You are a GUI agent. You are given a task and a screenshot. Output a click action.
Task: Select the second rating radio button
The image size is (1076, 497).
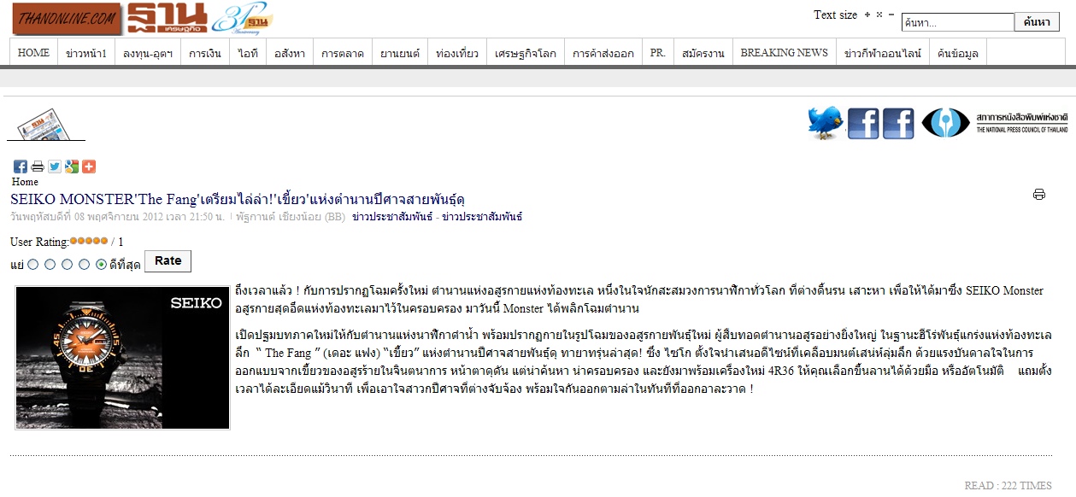tap(50, 265)
